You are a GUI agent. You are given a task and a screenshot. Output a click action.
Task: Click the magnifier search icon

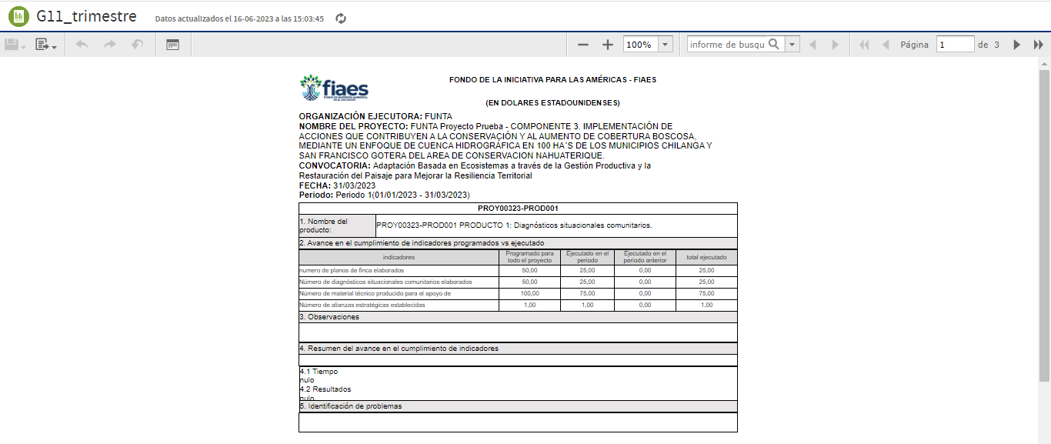(775, 45)
